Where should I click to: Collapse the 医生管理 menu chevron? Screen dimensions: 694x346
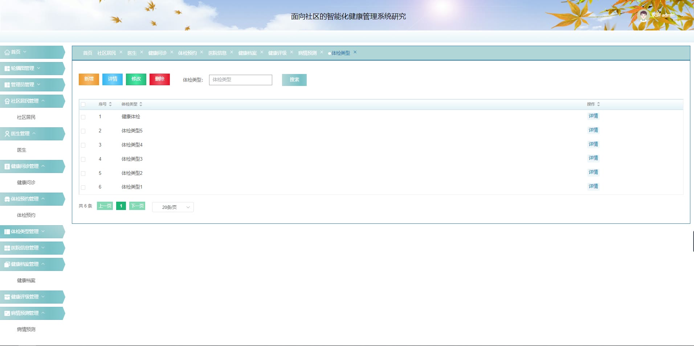tap(34, 133)
